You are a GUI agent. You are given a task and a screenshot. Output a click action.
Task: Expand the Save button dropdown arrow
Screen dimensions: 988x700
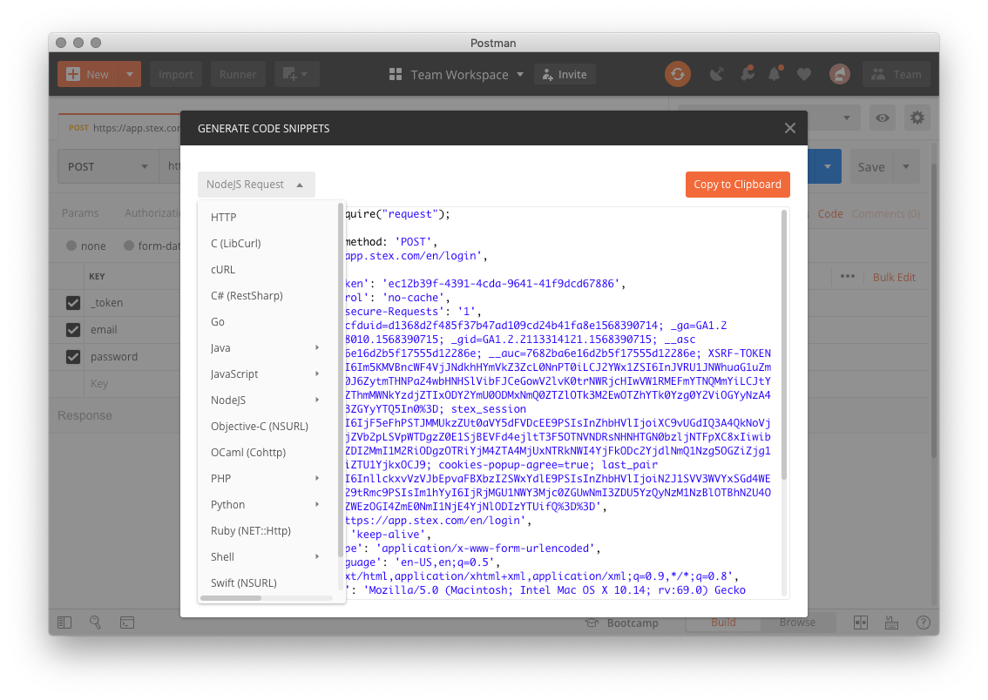[906, 167]
